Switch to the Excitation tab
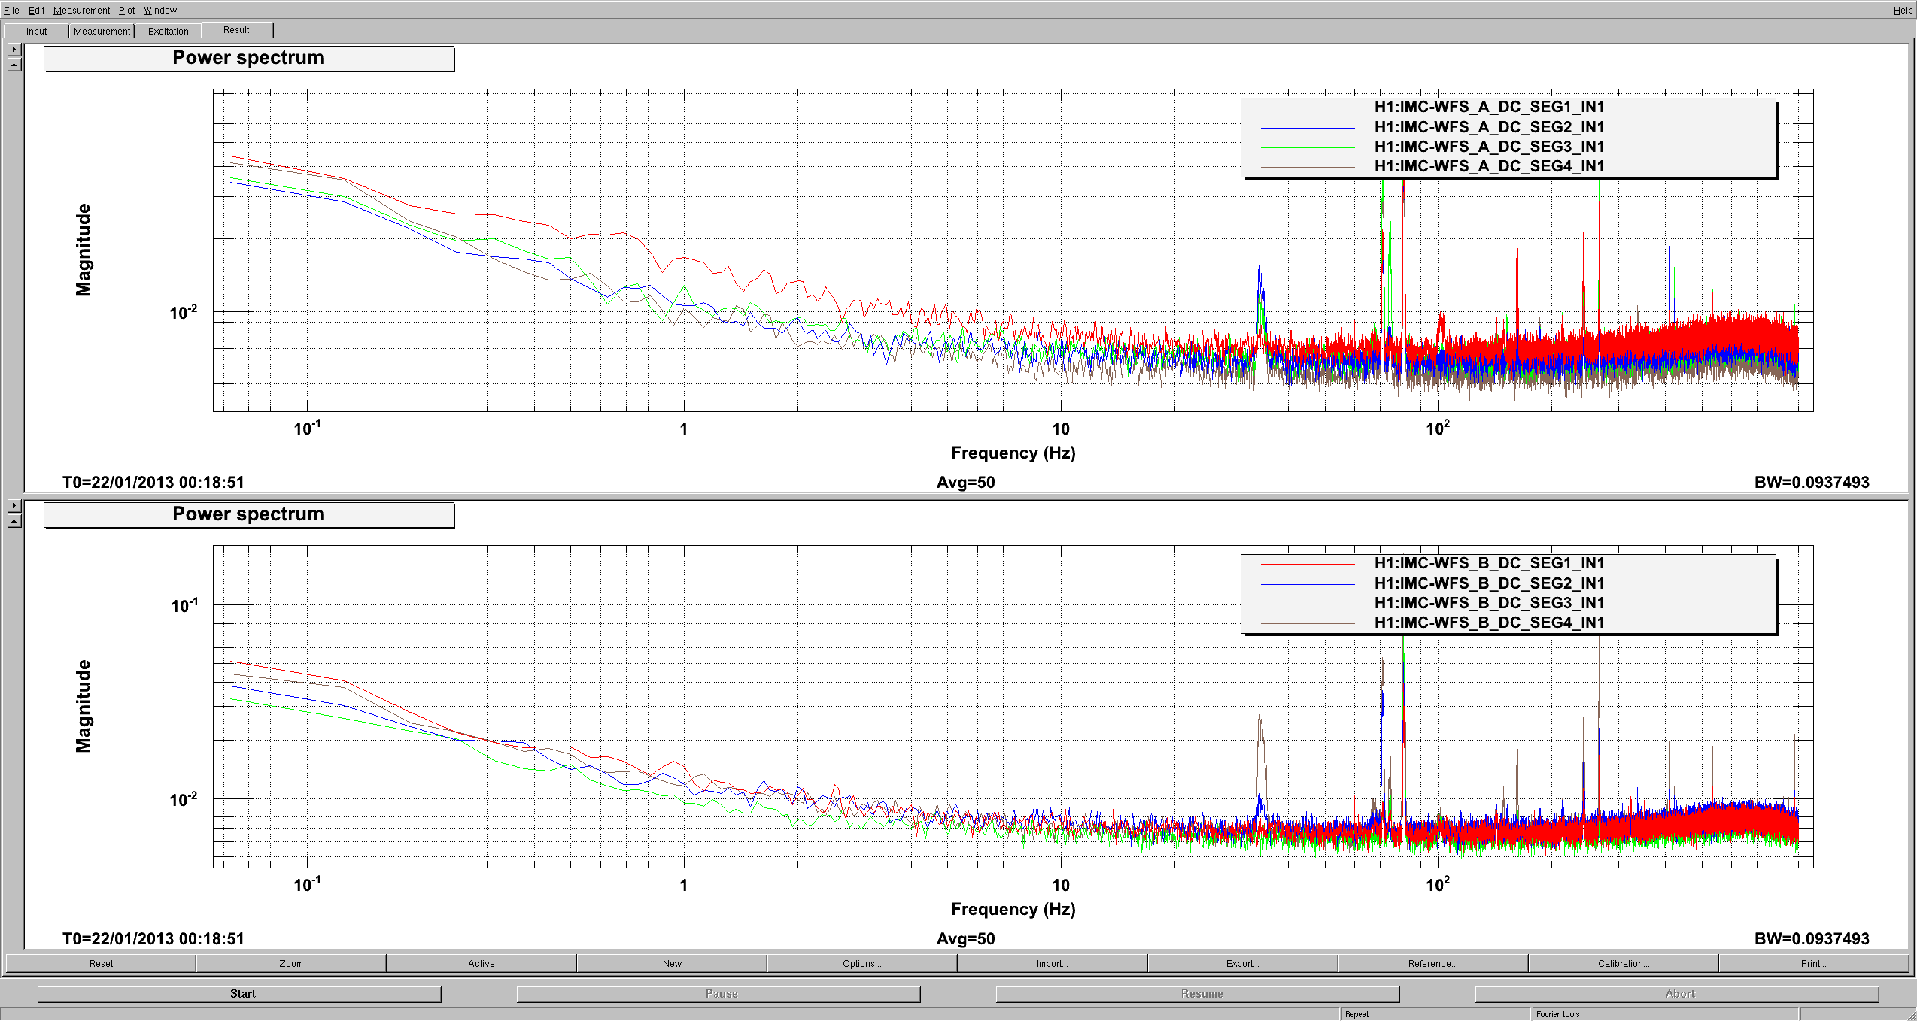This screenshot has width=1917, height=1021. pyautogui.click(x=168, y=31)
